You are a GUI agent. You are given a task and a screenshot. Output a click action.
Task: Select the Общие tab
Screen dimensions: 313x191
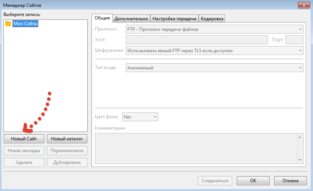(x=102, y=18)
